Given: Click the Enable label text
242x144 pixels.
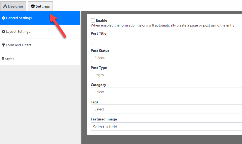Looking at the screenshot, I should pyautogui.click(x=101, y=20).
